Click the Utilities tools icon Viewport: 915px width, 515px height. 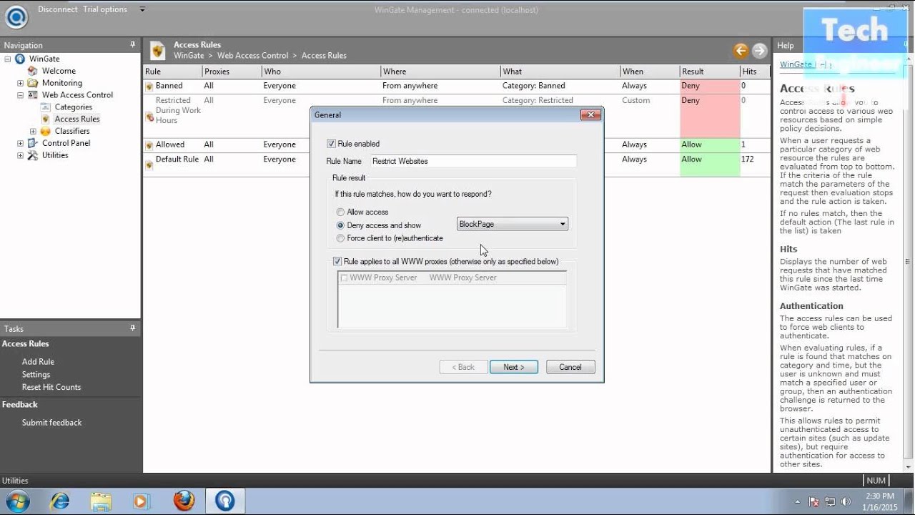[x=33, y=155]
